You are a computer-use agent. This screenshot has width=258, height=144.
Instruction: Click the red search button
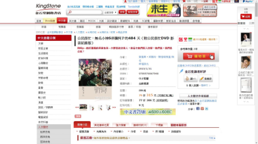click(122, 12)
